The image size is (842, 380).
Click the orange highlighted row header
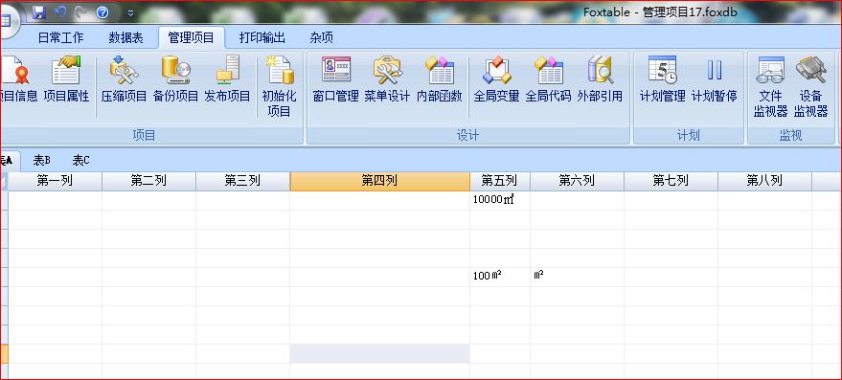tap(4, 353)
